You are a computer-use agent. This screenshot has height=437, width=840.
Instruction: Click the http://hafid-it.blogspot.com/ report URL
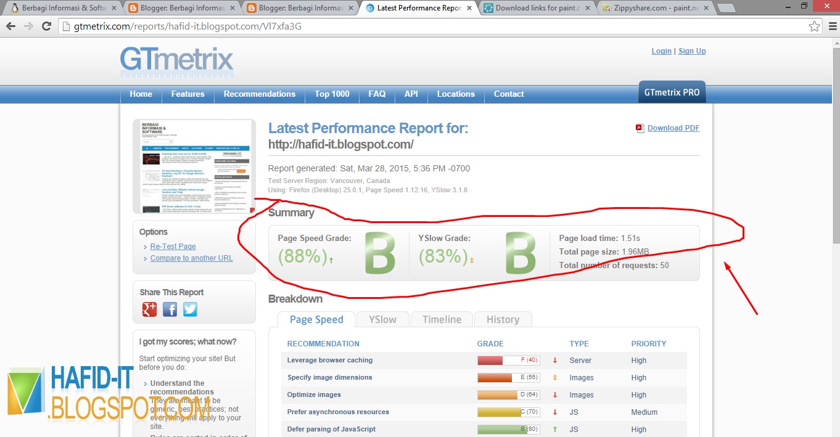tap(341, 145)
